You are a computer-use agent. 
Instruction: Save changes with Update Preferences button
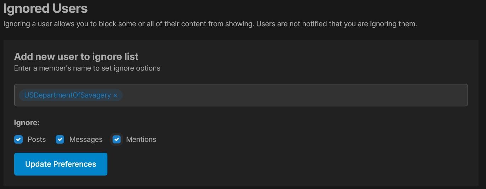coord(61,164)
